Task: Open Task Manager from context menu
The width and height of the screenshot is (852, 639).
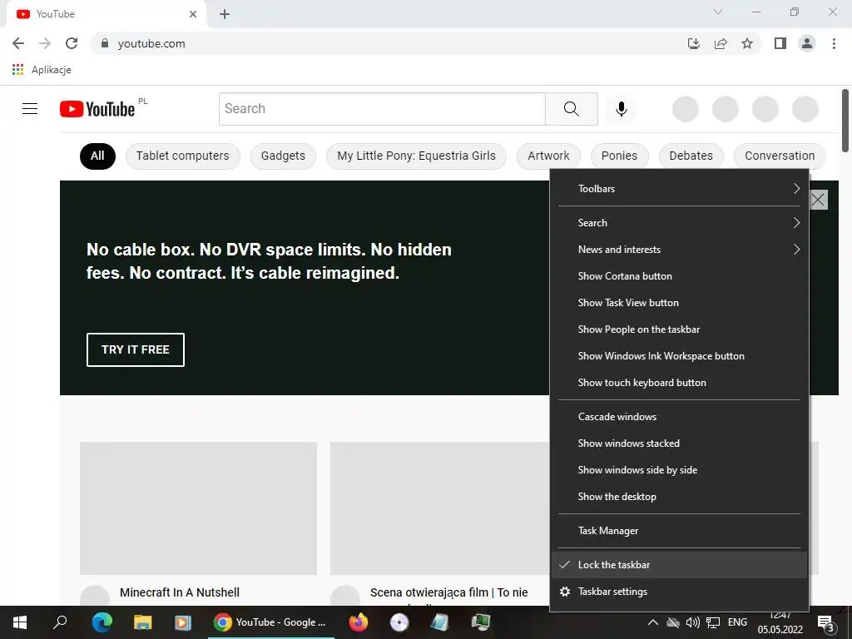Action: (679, 531)
